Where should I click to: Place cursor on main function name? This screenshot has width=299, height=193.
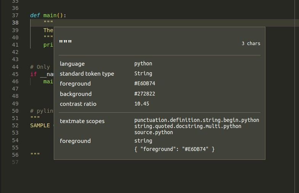tap(50, 16)
